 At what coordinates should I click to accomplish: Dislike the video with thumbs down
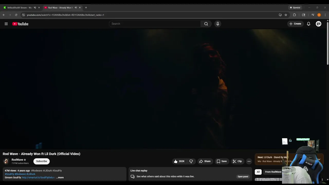[191, 161]
